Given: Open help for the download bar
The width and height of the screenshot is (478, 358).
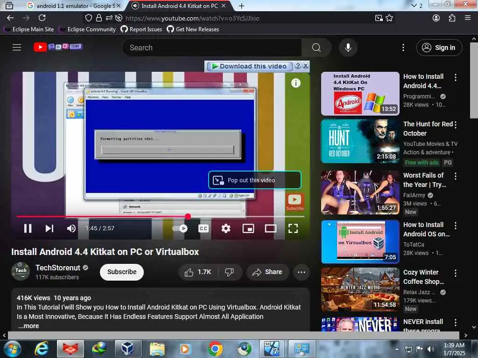Looking at the screenshot, I should point(298,66).
